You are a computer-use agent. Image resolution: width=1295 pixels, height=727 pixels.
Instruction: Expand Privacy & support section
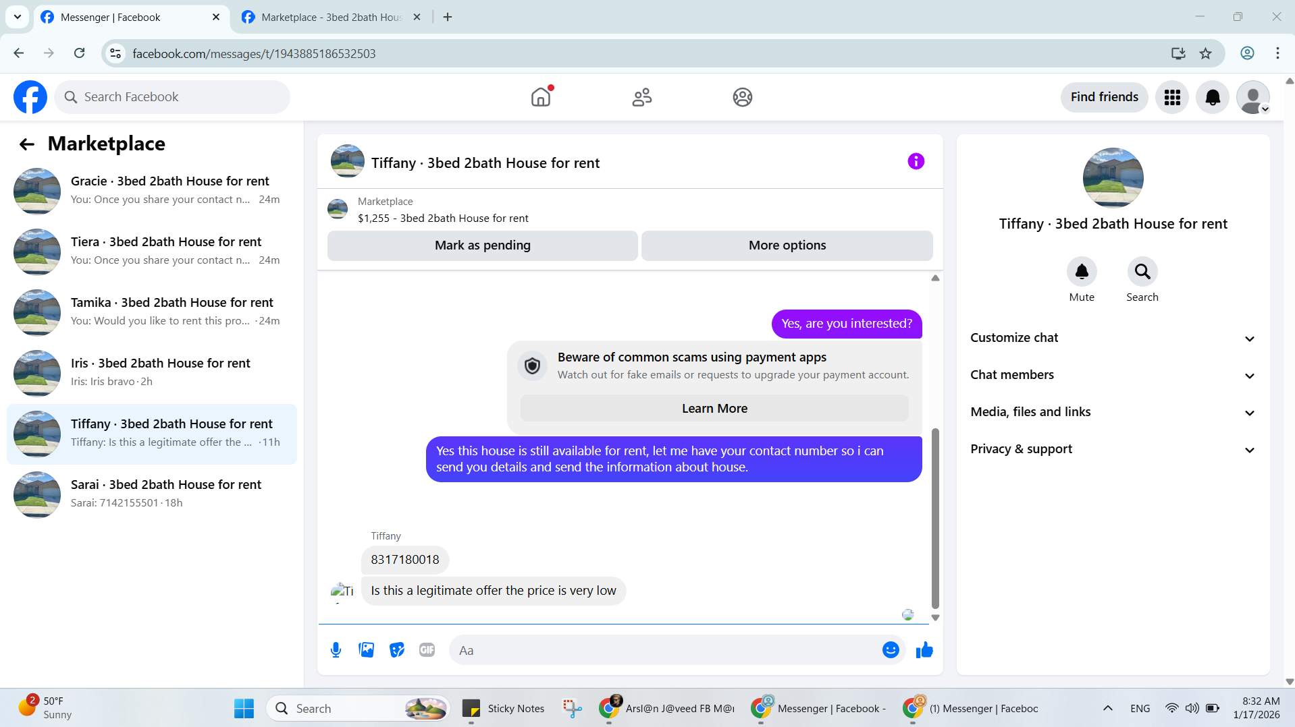pos(1113,449)
